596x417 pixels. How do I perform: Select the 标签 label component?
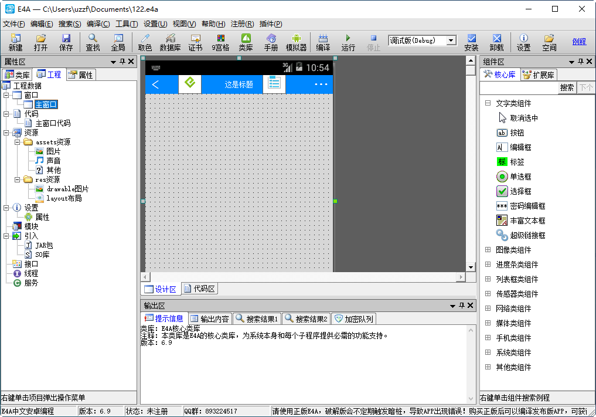pyautogui.click(x=510, y=162)
